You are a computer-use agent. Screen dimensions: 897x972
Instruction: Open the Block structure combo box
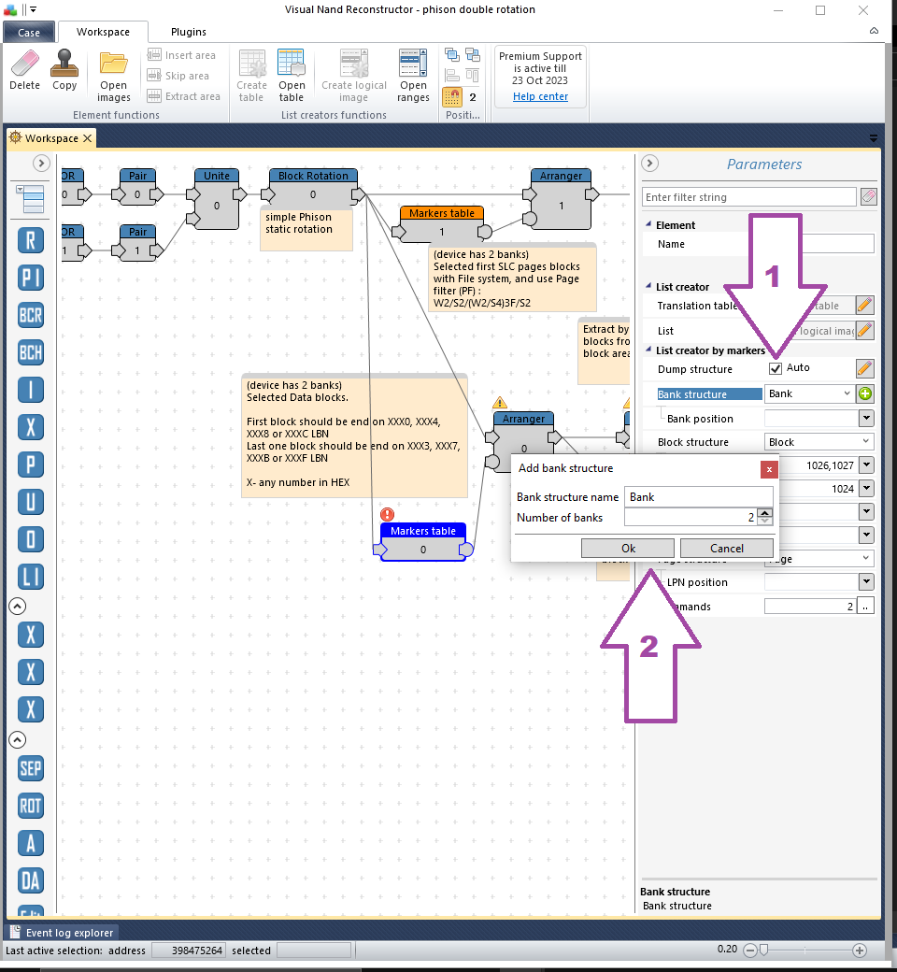[x=819, y=442]
